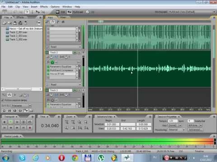This screenshot has width=217, height=162.
Task: Click Zoom To Selection in Zoom panel
Action: 85,122
